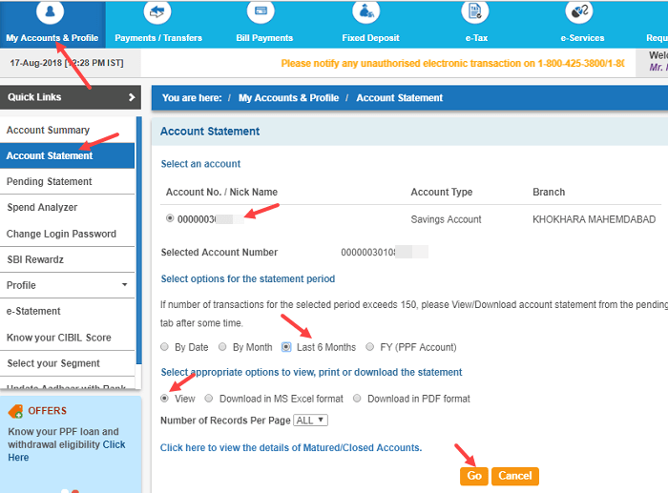Choose Download in MS Excel format
Screen dimensions: 668x493
[x=209, y=399]
